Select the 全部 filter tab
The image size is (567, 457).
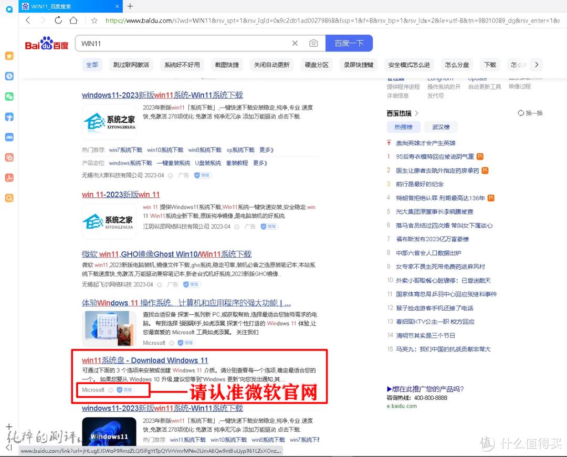pyautogui.click(x=92, y=64)
